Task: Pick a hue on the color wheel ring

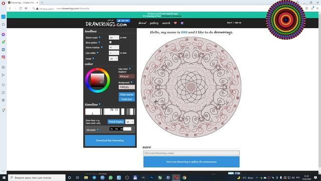Action: [97, 69]
